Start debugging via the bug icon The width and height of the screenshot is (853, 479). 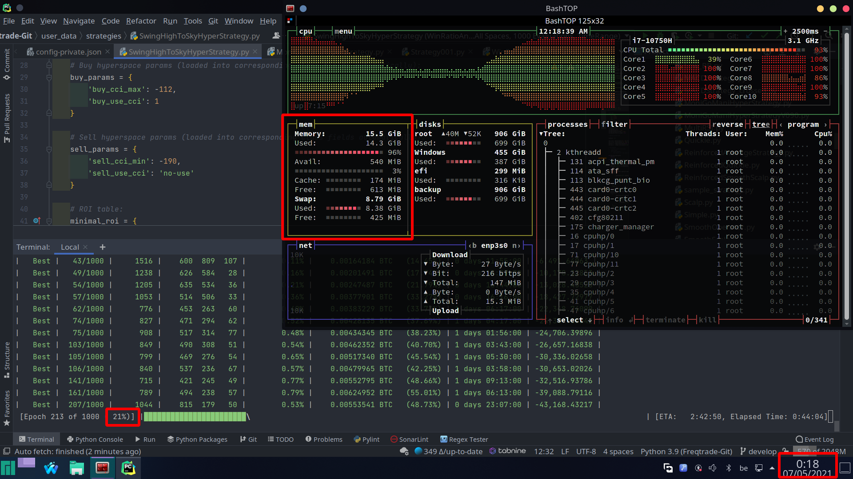point(660,35)
